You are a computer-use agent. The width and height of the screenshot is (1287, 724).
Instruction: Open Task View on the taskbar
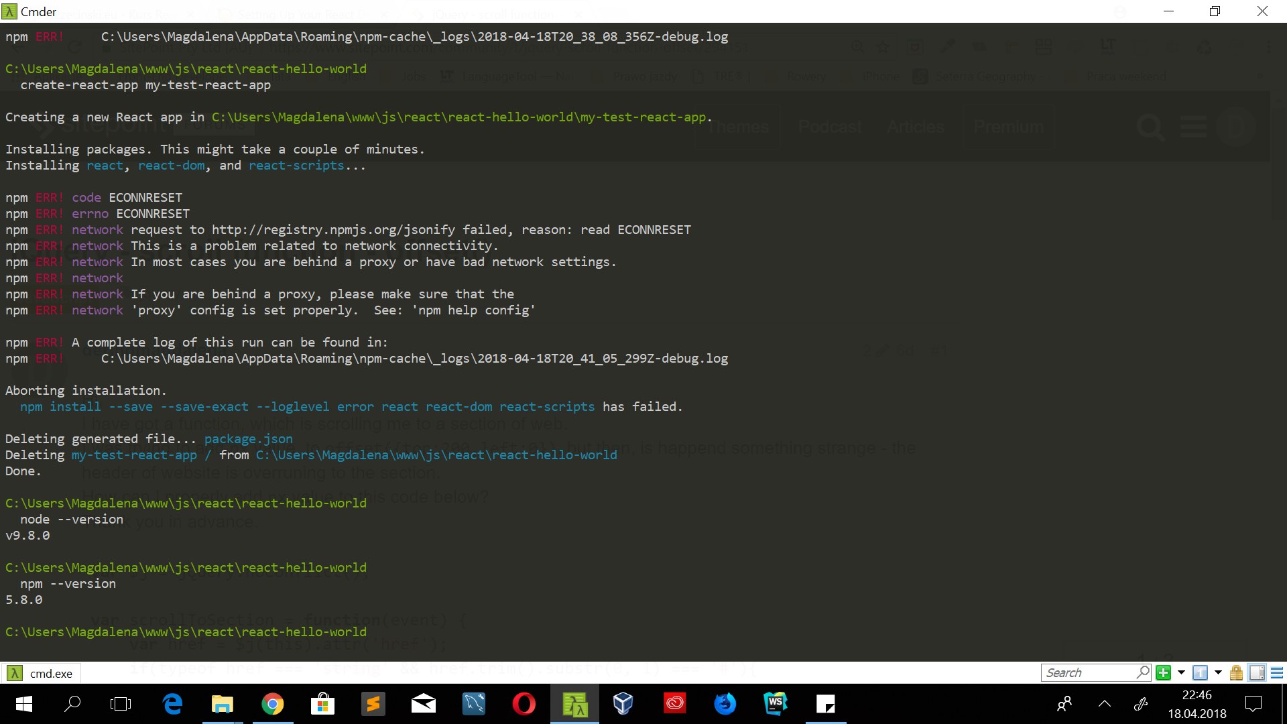click(121, 704)
